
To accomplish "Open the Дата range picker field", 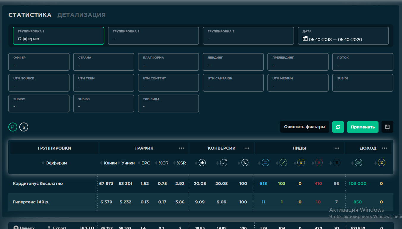I will tap(343, 36).
